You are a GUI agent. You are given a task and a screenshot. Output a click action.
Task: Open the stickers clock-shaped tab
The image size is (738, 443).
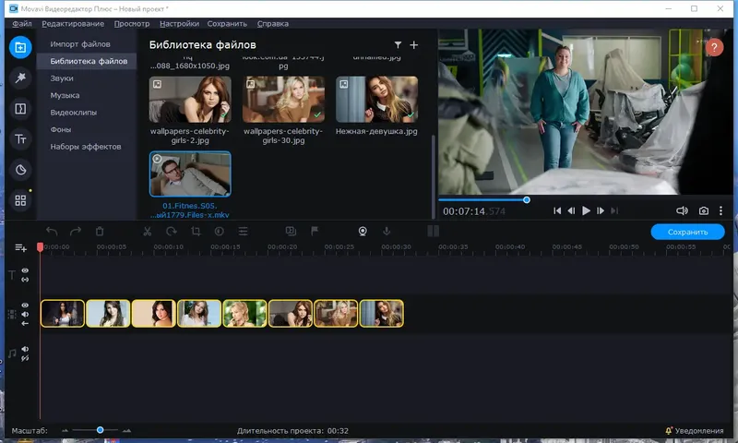click(x=20, y=170)
